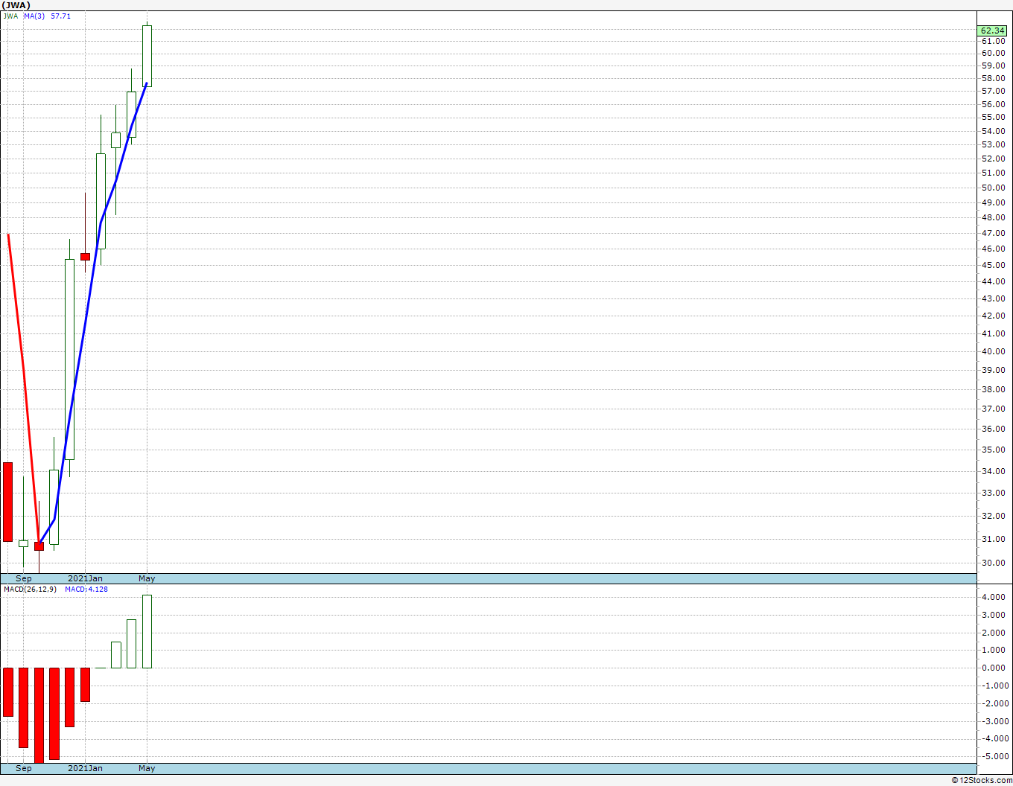Screen dimensions: 1013x786
Task: Click the May label on price chart axis
Action: tap(147, 578)
